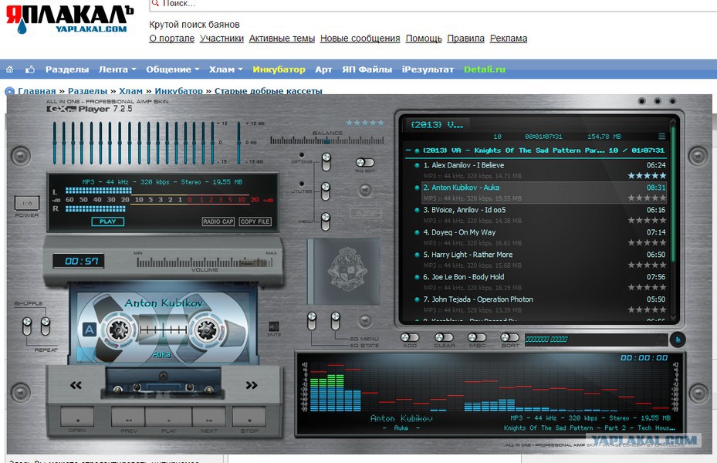The height and width of the screenshot is (463, 717).
Task: Open the Общение dropdown menu
Action: [172, 69]
